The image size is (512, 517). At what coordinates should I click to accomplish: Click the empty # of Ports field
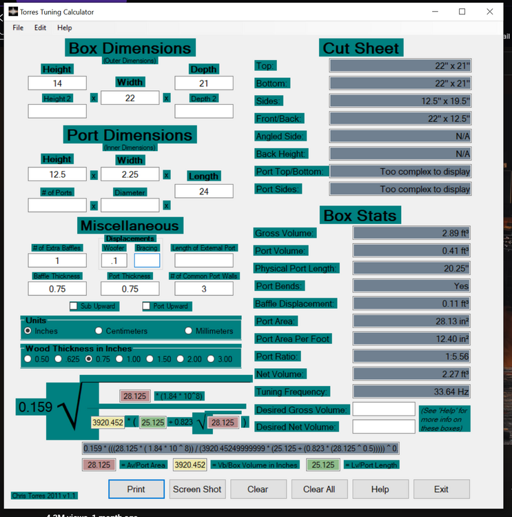(x=57, y=205)
